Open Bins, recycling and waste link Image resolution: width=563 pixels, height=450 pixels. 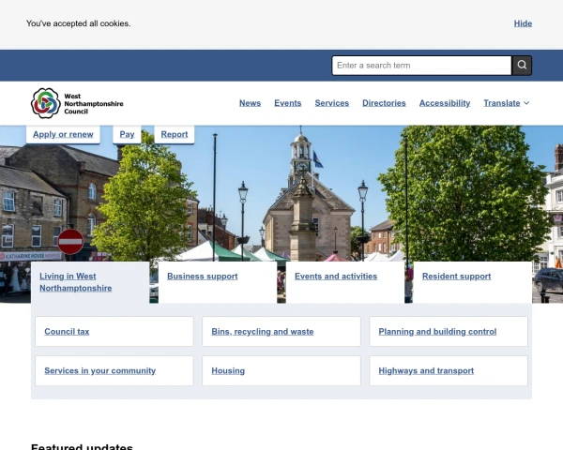click(263, 332)
